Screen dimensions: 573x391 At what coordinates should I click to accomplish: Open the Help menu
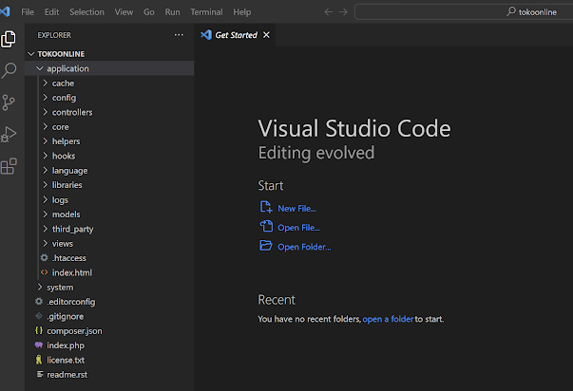coord(242,12)
